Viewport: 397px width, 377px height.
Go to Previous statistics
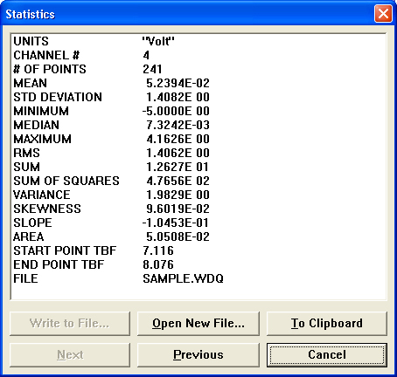tap(198, 355)
